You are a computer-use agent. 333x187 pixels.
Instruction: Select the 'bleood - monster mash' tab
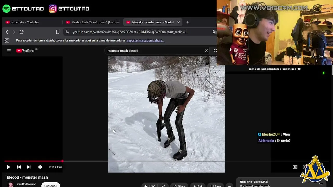(153, 22)
